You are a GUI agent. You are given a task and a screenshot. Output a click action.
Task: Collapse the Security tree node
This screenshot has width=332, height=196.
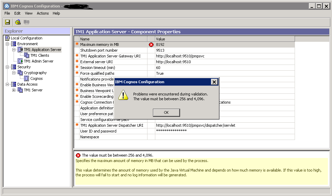point(7,67)
